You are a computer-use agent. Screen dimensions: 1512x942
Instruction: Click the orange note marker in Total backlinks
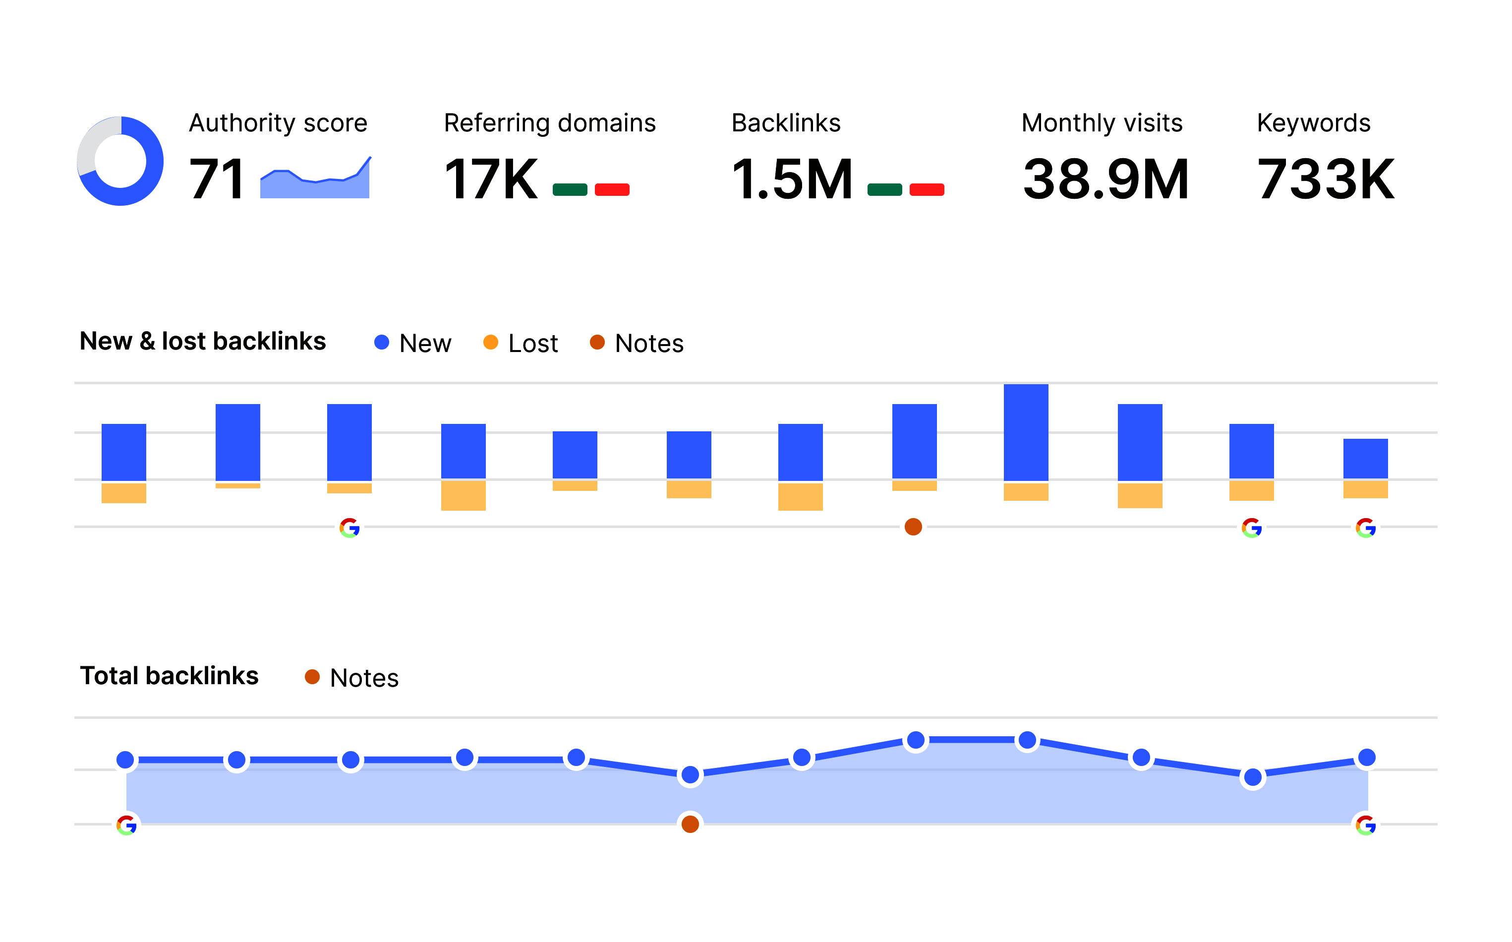(690, 825)
